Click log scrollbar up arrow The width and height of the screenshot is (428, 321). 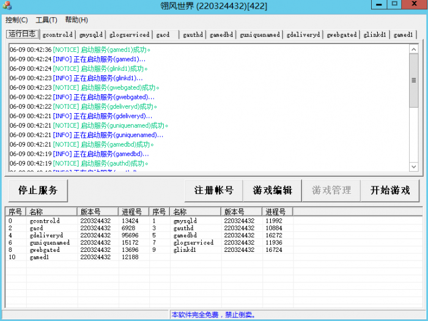pos(413,49)
